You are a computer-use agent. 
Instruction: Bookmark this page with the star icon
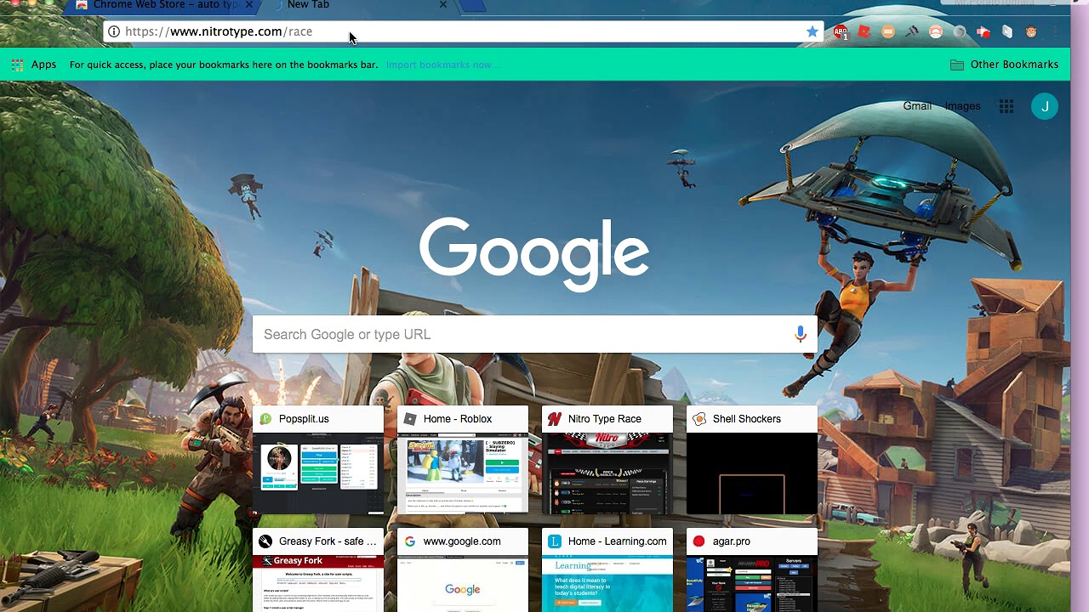pyautogui.click(x=812, y=31)
